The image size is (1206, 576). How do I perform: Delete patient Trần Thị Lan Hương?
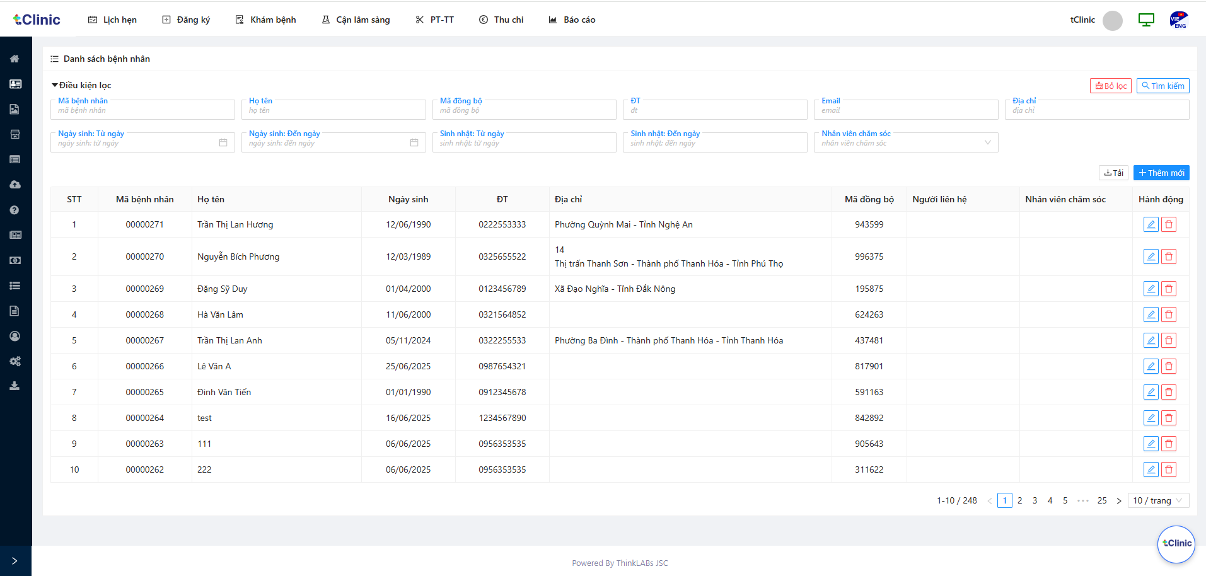pyautogui.click(x=1169, y=224)
